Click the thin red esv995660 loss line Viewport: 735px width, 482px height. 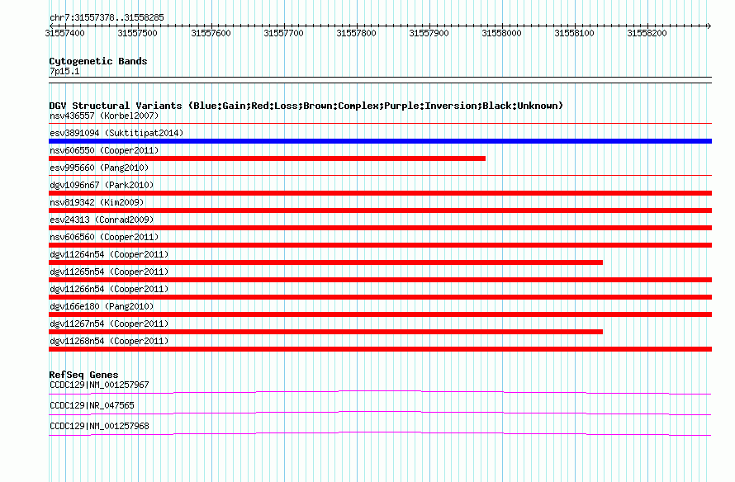click(x=380, y=176)
